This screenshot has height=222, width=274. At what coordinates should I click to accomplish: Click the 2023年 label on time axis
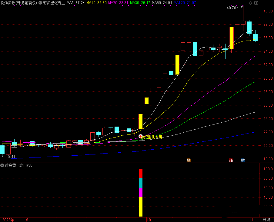(8, 220)
